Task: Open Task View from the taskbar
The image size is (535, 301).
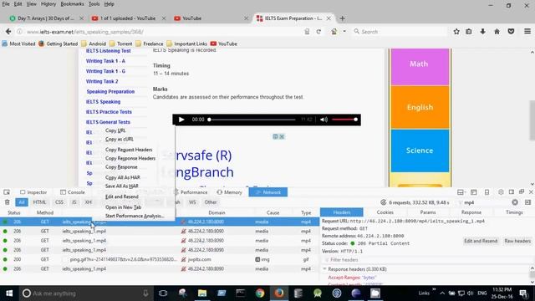Action: [163, 293]
